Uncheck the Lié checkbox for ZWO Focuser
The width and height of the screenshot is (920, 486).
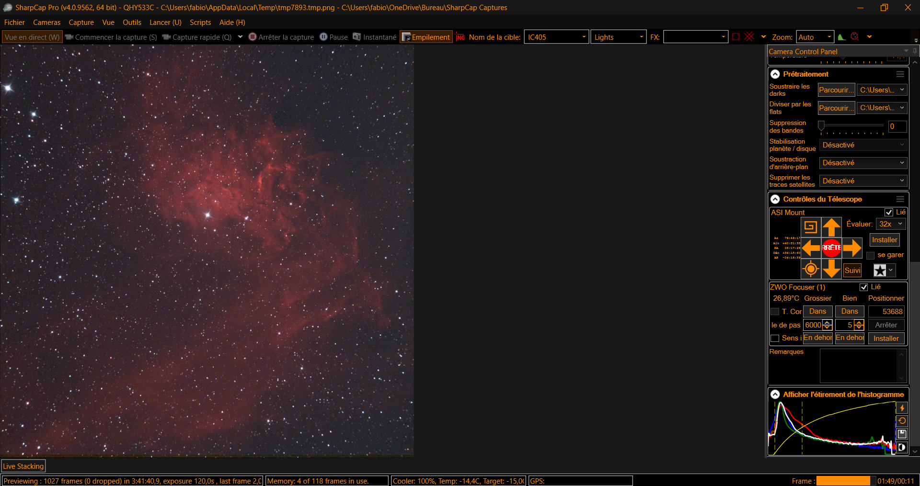tap(864, 287)
